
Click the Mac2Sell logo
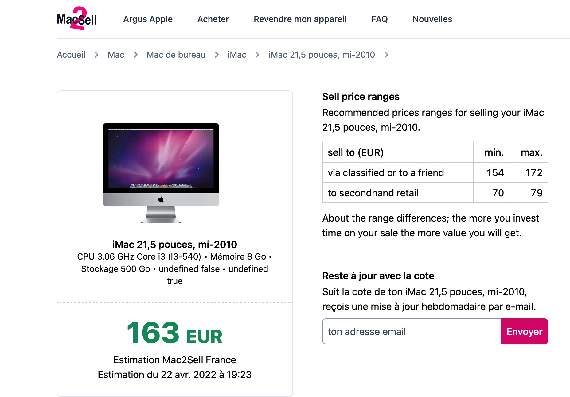tap(77, 19)
